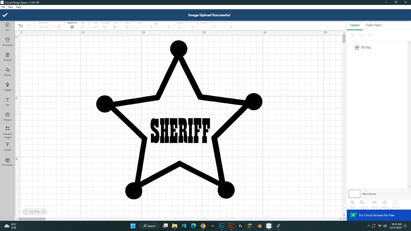
Task: Click the Position Y field
Action: pos(226,27)
